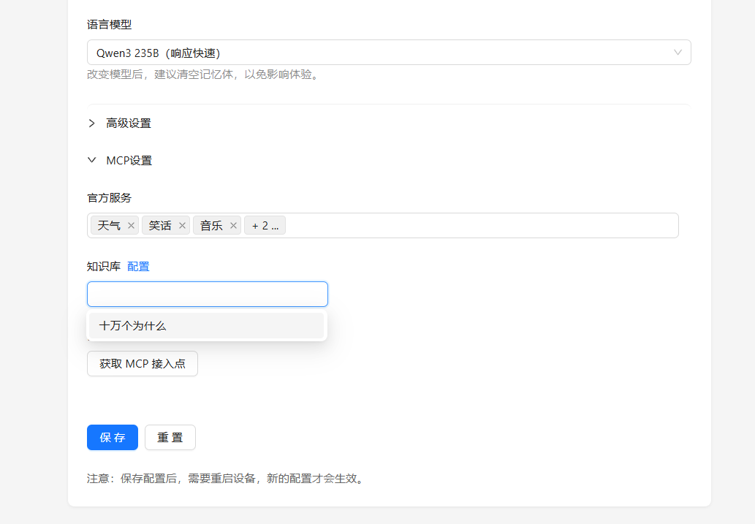The height and width of the screenshot is (524, 755).
Task: Remove the 音乐 service tag via its × icon
Action: coord(232,225)
